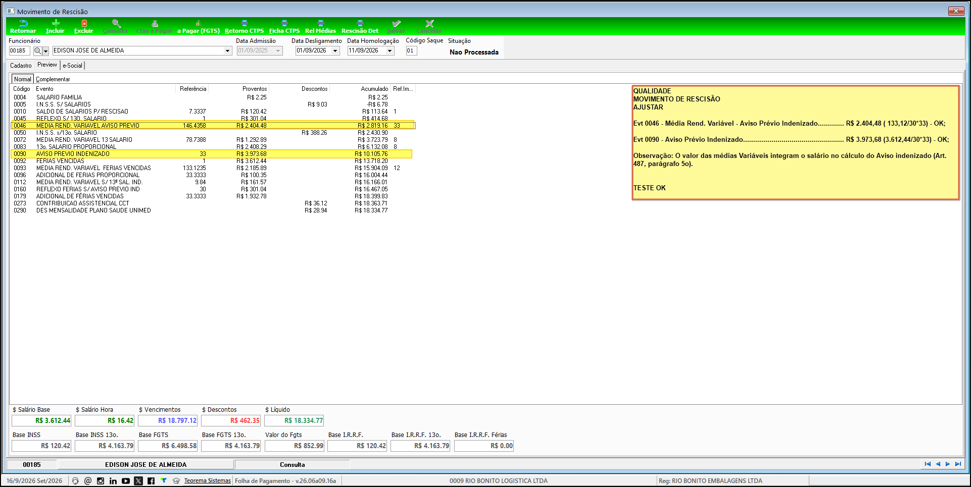The image size is (971, 487).
Task: Open the Teorema Sistemas link
Action: pyautogui.click(x=207, y=481)
